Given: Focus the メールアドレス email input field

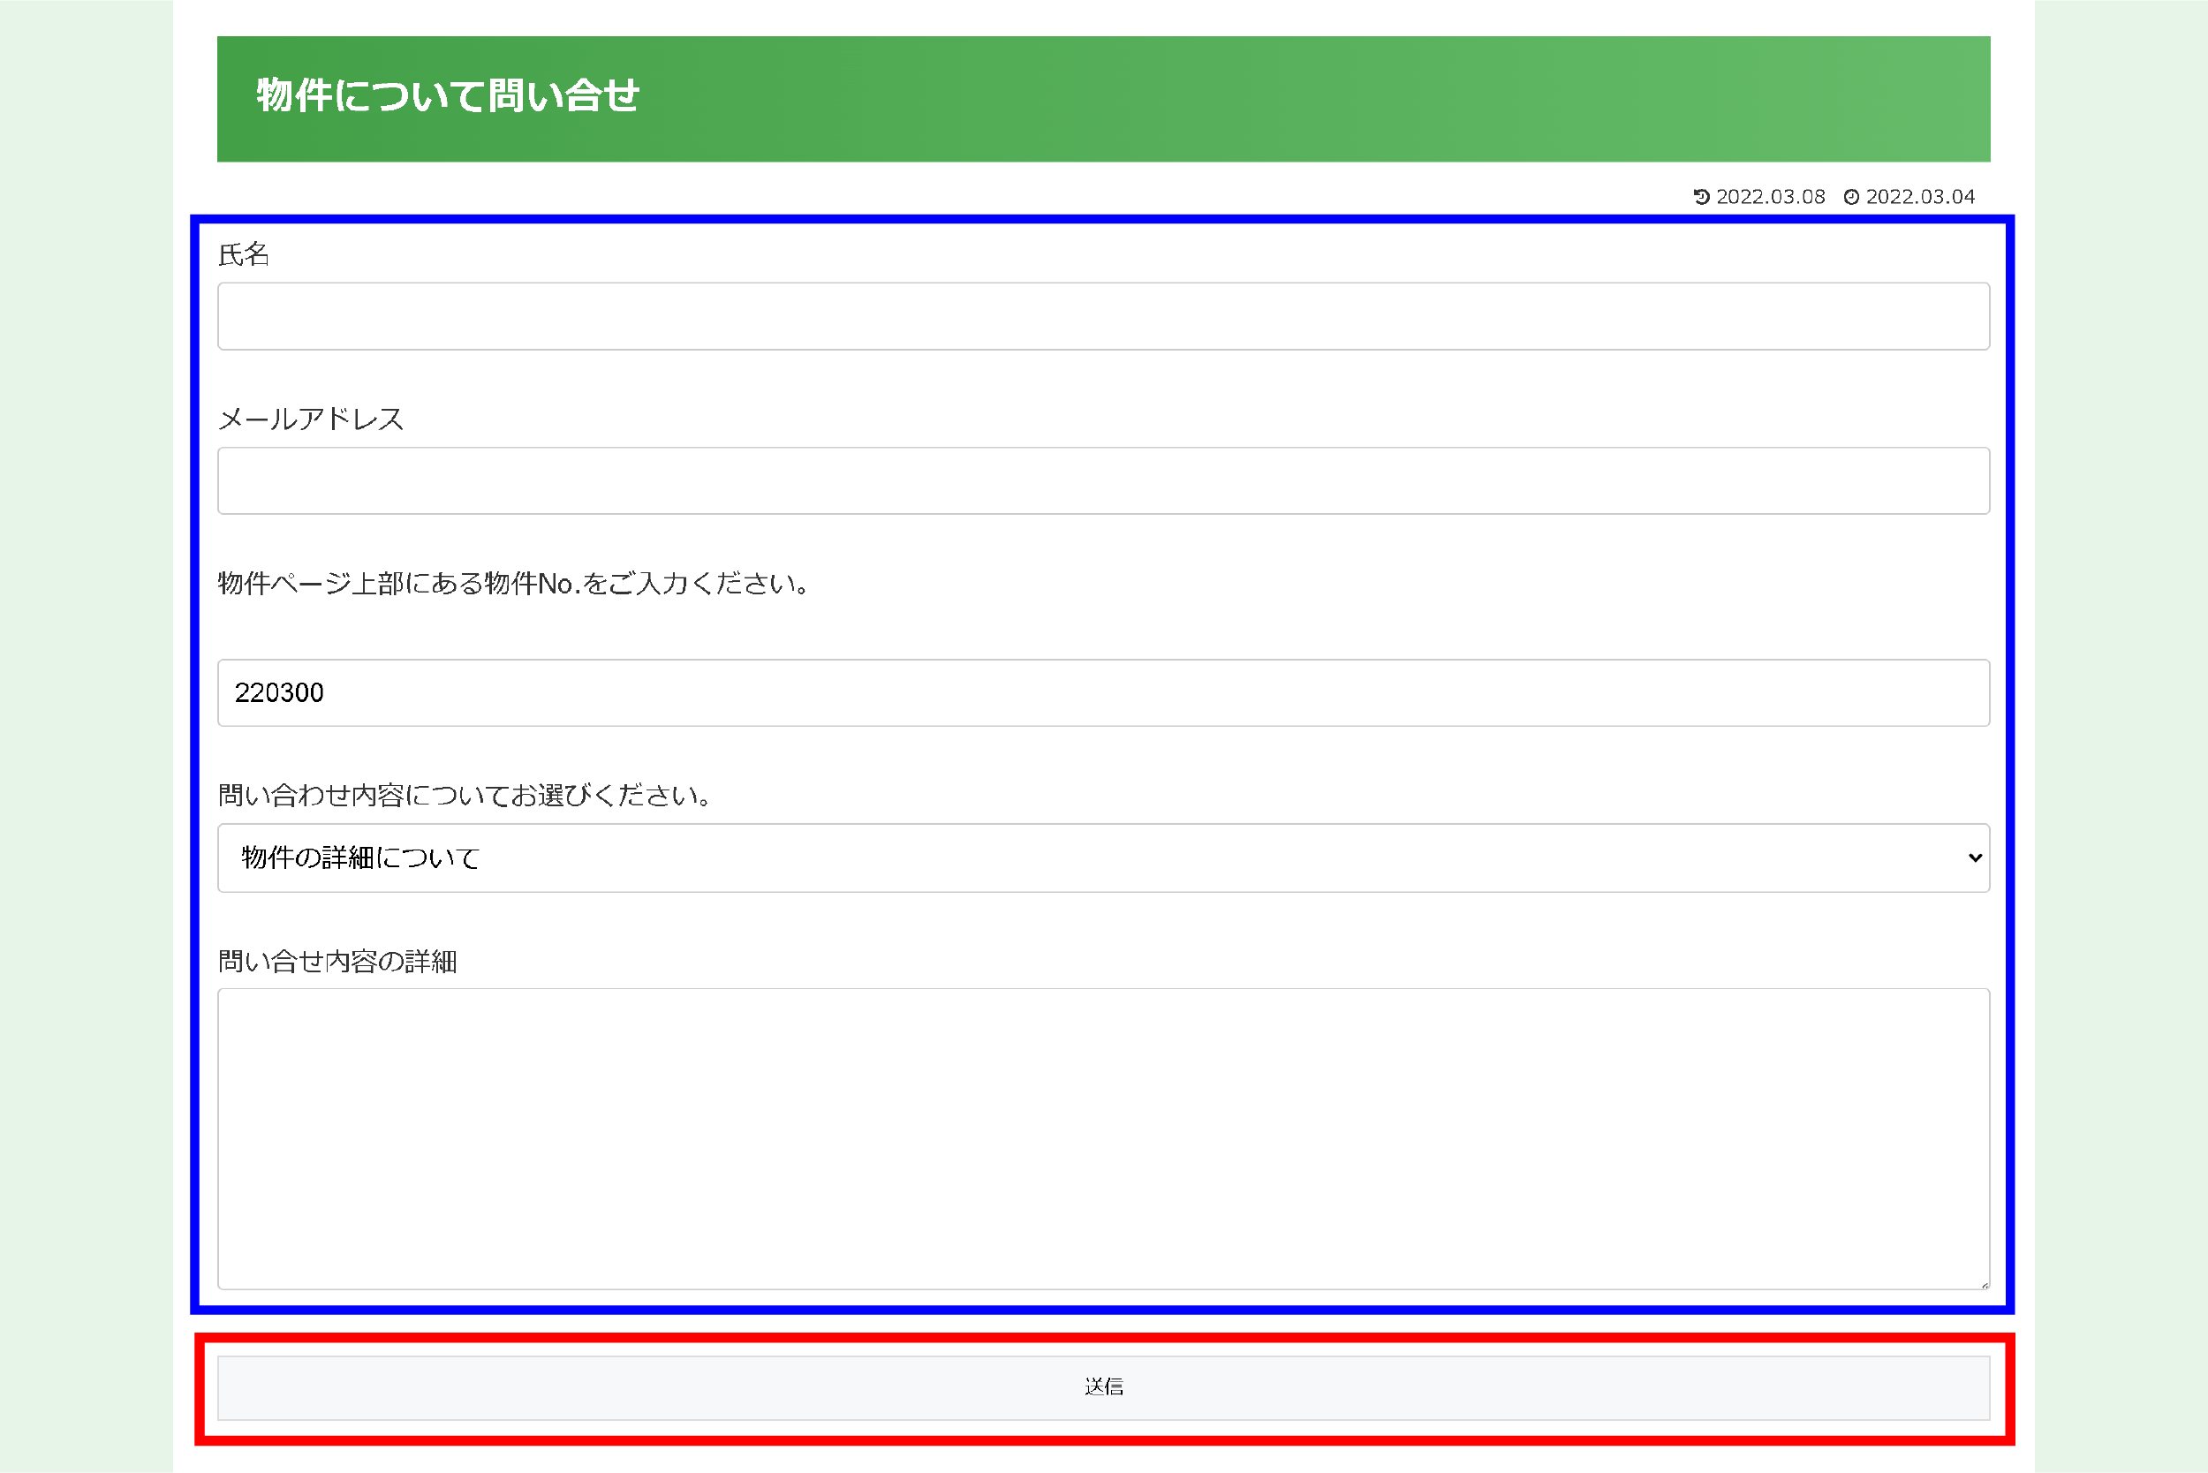Looking at the screenshot, I should pyautogui.click(x=1103, y=481).
